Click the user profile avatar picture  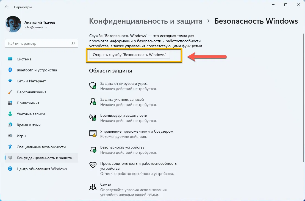click(x=13, y=24)
